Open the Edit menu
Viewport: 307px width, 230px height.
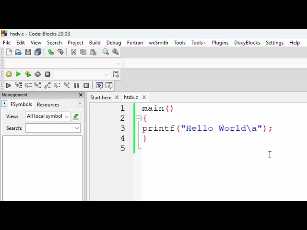click(x=21, y=43)
